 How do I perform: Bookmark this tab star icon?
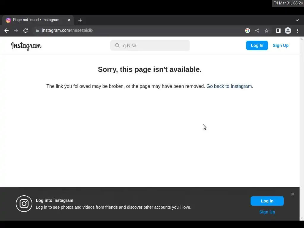click(x=267, y=31)
